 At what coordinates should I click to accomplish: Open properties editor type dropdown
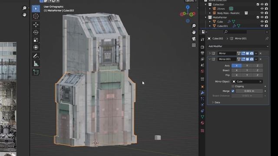tap(205, 32)
